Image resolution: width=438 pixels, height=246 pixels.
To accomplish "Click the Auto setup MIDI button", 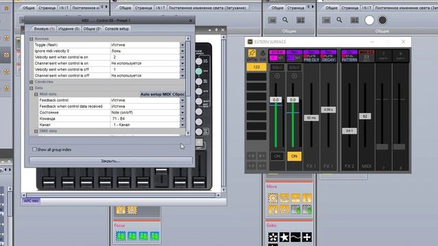I will pyautogui.click(x=155, y=94).
